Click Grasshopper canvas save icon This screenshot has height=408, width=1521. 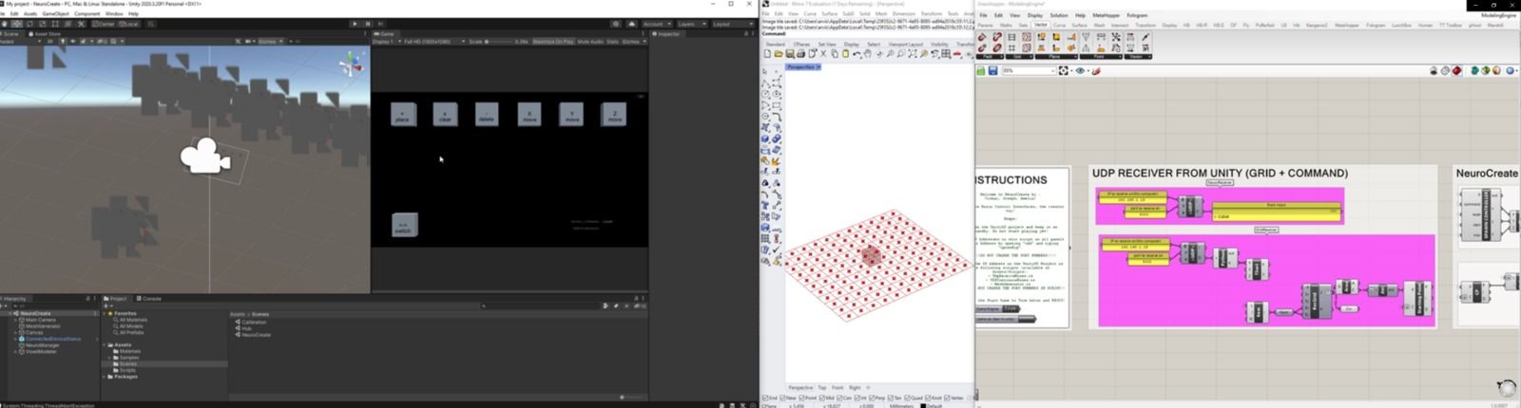tap(992, 70)
